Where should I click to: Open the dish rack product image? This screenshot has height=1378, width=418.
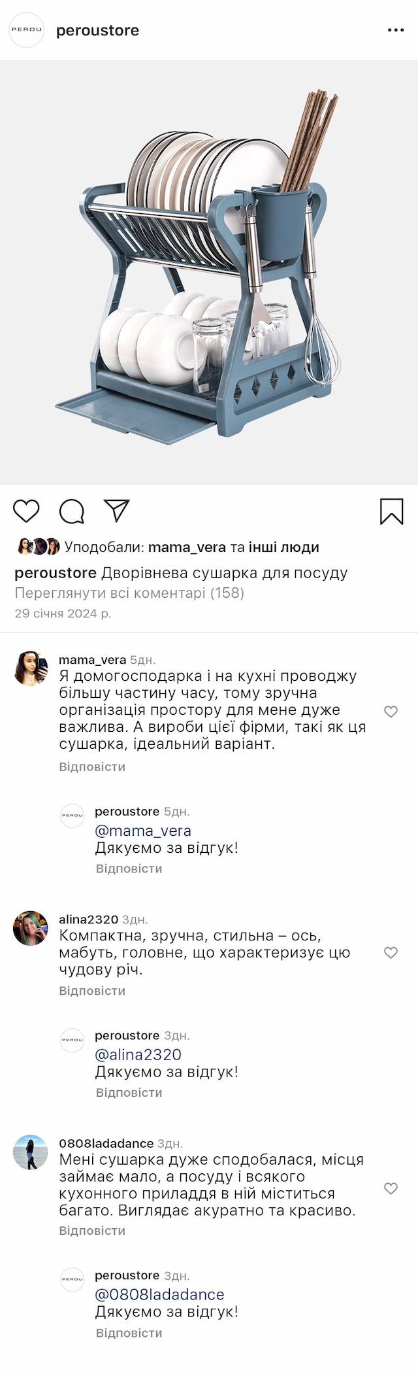(209, 272)
